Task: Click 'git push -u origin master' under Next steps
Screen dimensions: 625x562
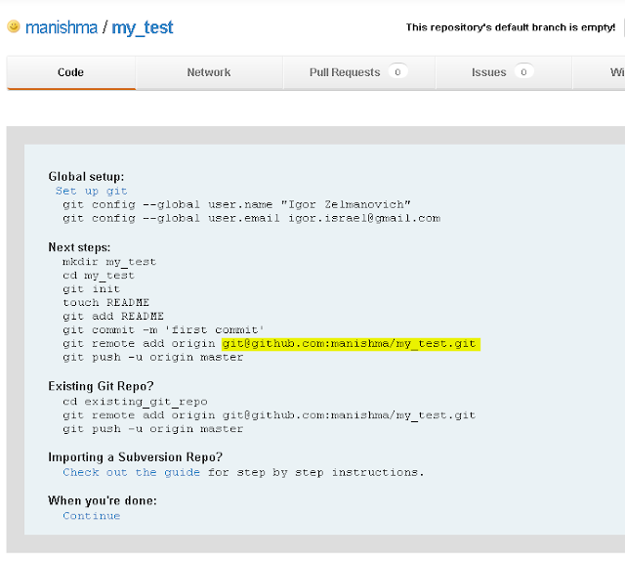Action: click(152, 358)
